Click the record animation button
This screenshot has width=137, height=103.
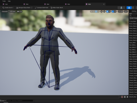[x=122, y=97]
